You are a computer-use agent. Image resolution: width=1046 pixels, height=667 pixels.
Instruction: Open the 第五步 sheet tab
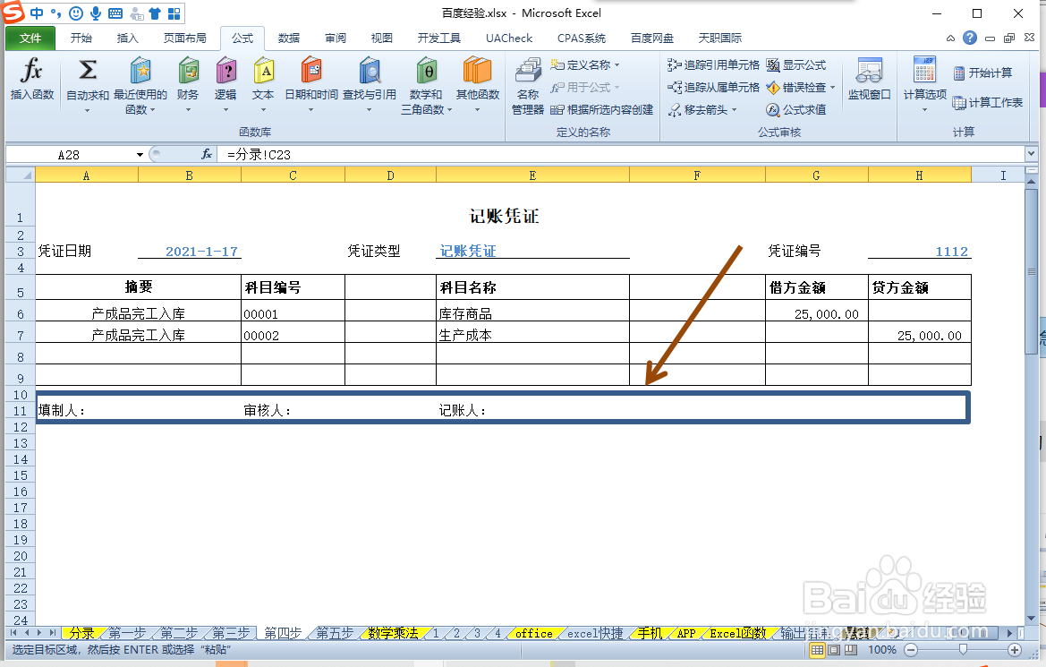coord(335,633)
